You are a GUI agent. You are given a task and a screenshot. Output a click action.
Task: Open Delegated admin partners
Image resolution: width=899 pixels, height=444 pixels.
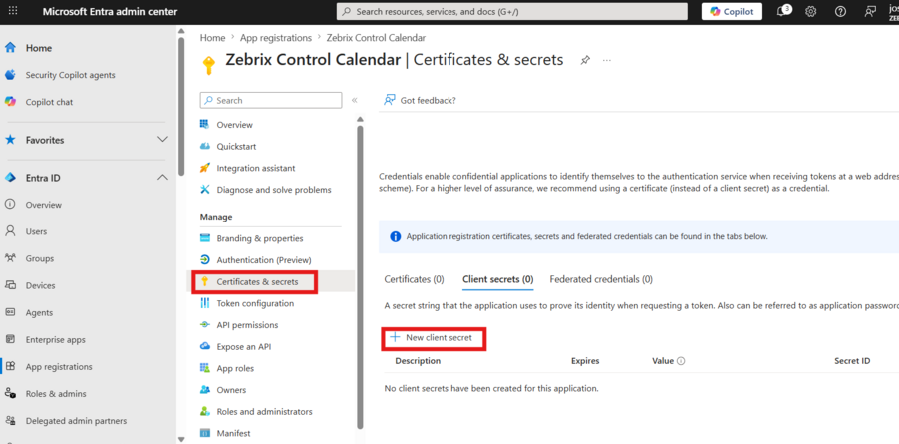[76, 420]
